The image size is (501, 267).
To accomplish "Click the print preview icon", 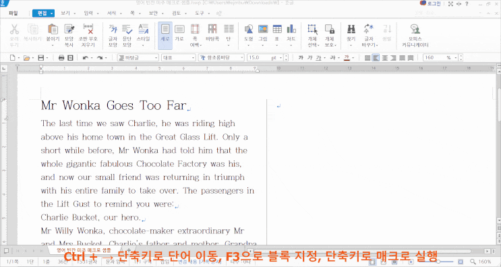I will point(70,58).
